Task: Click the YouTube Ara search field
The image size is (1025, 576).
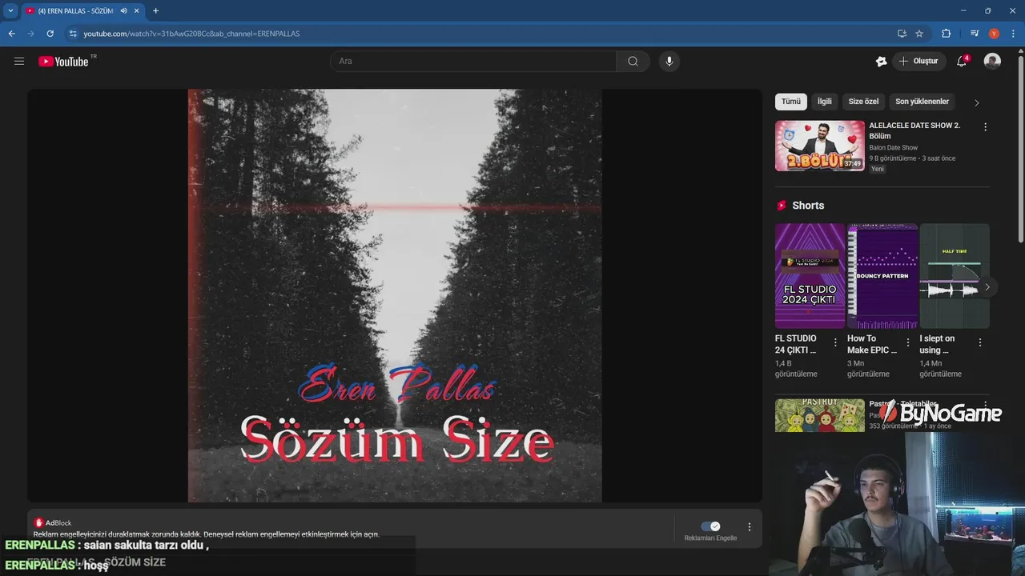Action: pos(473,61)
